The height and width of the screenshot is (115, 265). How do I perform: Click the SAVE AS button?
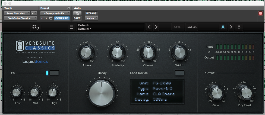(191, 27)
